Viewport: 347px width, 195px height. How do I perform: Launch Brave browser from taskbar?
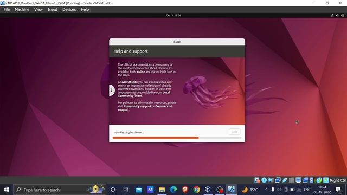coord(185,190)
